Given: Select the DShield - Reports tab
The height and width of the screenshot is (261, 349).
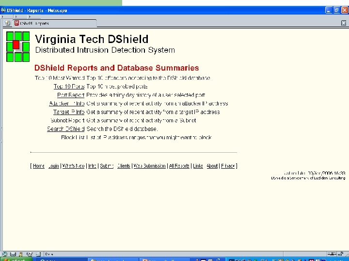Looking at the screenshot, I should click(55, 23).
